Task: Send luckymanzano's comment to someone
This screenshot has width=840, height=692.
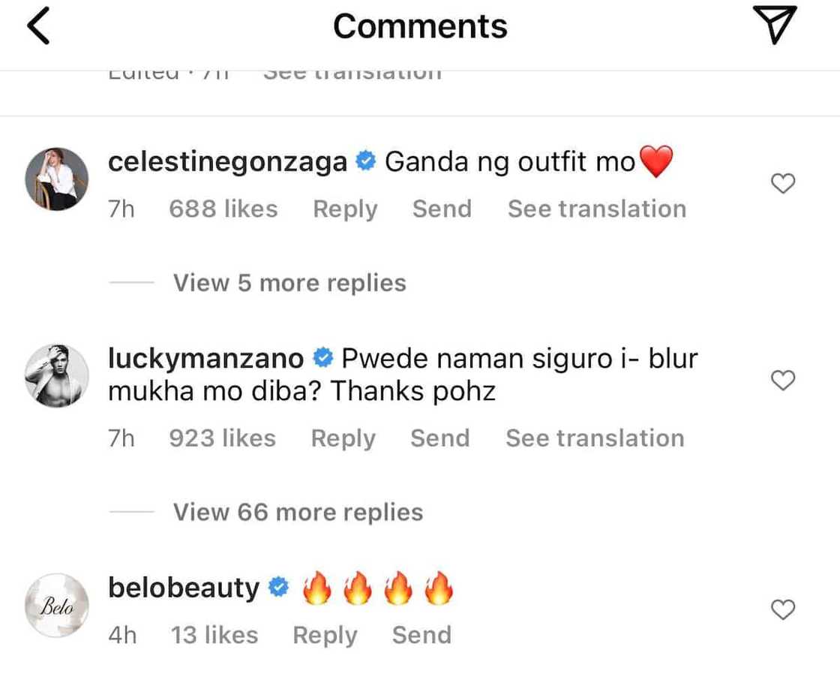Action: [x=439, y=438]
